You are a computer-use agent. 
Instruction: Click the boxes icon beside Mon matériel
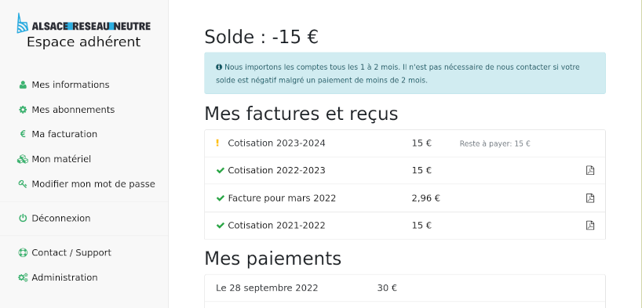[x=23, y=159]
